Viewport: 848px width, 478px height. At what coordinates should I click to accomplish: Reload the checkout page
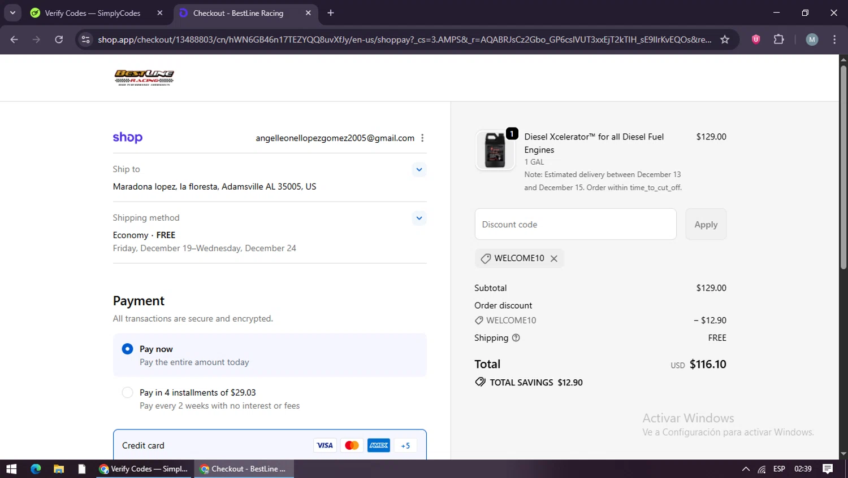[59, 40]
